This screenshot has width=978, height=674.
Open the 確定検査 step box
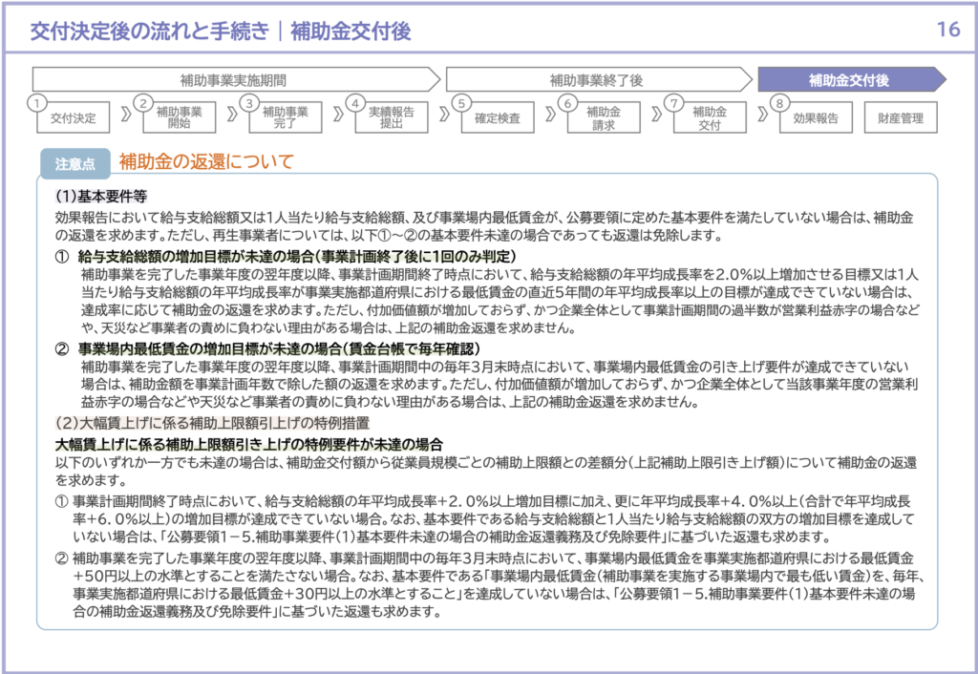(x=498, y=118)
